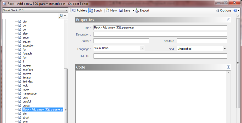Close the Snippet Editor window
The height and width of the screenshot is (123, 242).
pyautogui.click(x=235, y=3)
